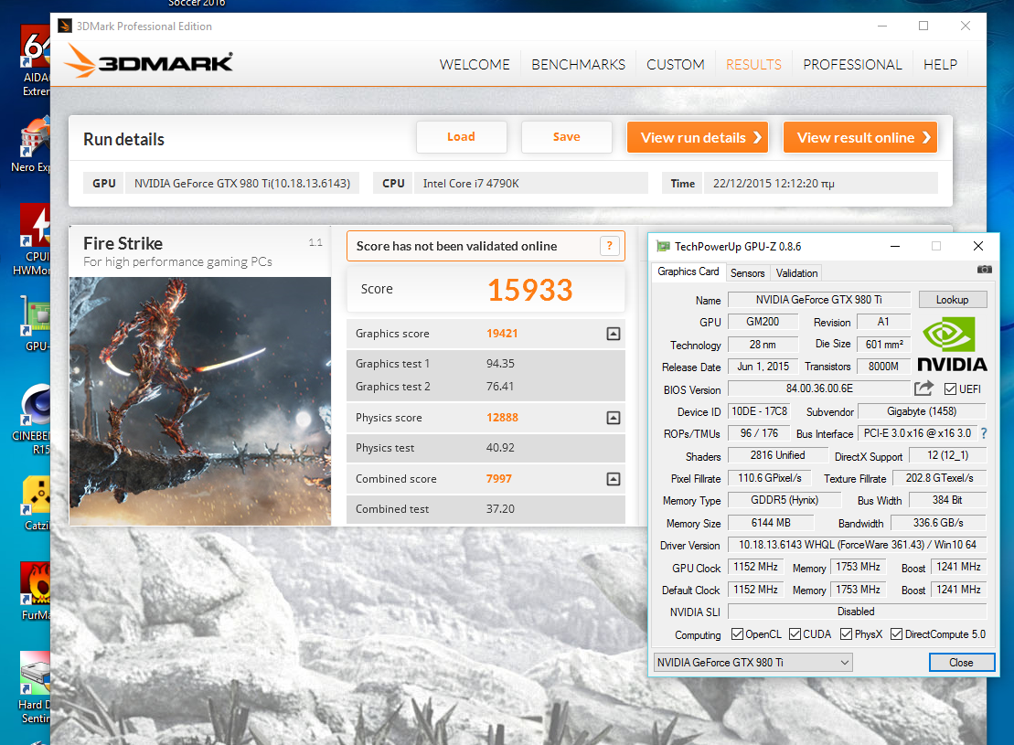Image resolution: width=1014 pixels, height=745 pixels.
Task: Click the NVIDIA SLI Disabled field
Action: pos(857,612)
